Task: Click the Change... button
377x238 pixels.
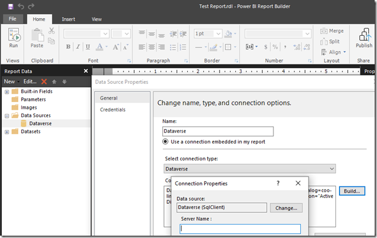Action: (x=286, y=208)
